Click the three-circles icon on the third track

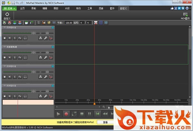point(41,77)
